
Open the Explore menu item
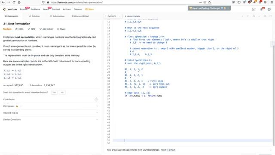24,9
